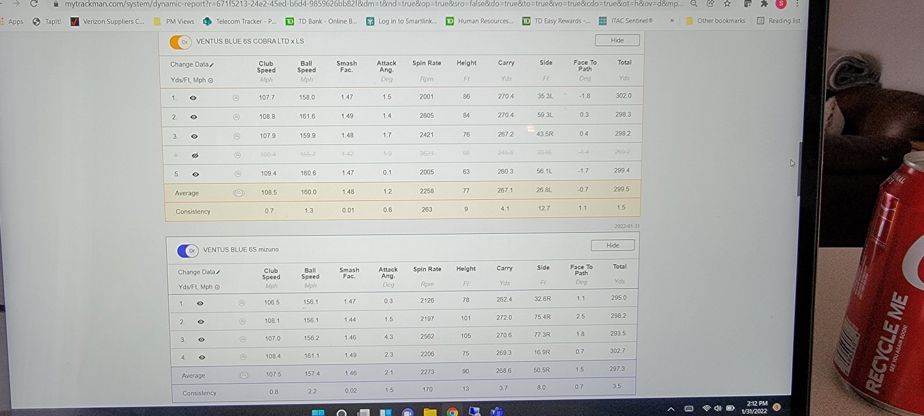The image size is (924, 416).
Task: Show the hidden COBRA shot 4
Action: (195, 155)
